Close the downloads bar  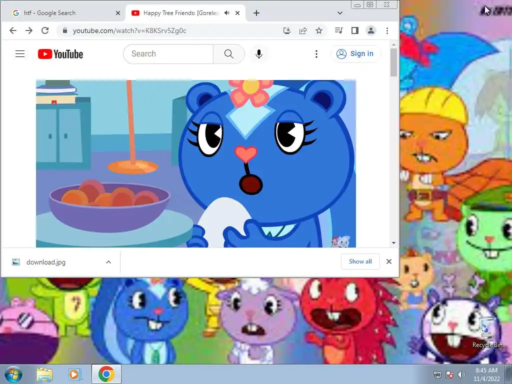389,261
